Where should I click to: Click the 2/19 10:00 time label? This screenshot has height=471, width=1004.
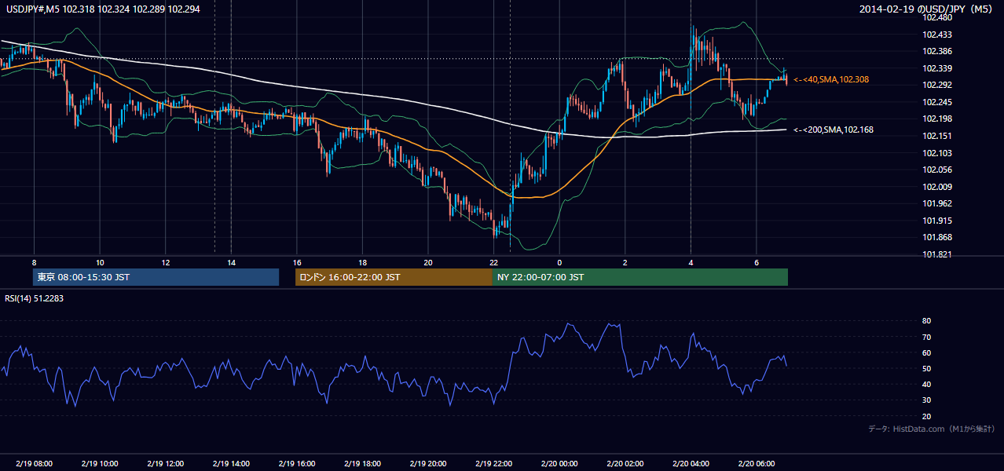pyautogui.click(x=100, y=464)
